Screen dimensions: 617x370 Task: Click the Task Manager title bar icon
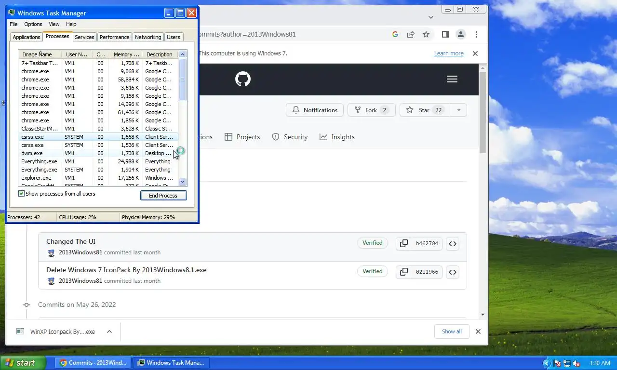(x=12, y=13)
